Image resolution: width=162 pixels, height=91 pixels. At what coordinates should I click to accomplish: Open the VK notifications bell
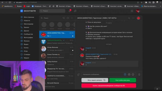tap(70, 11)
